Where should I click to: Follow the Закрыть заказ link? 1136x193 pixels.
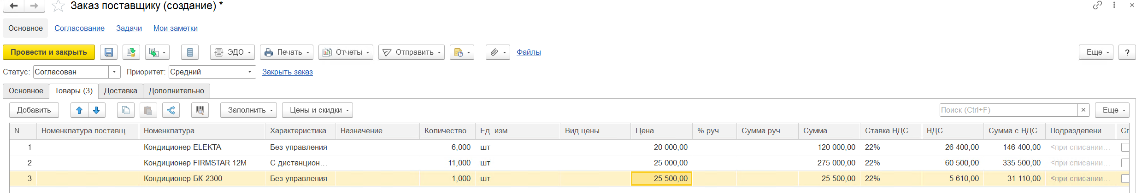288,72
